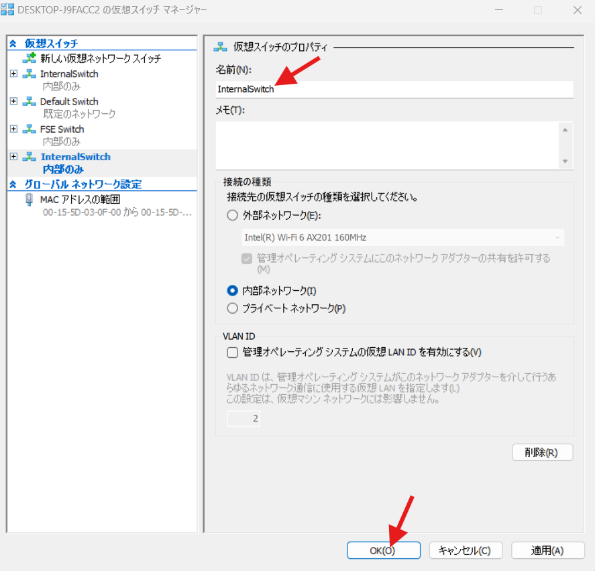The width and height of the screenshot is (595, 571).
Task: Click the FSE Switch network icon
Action: (x=29, y=129)
